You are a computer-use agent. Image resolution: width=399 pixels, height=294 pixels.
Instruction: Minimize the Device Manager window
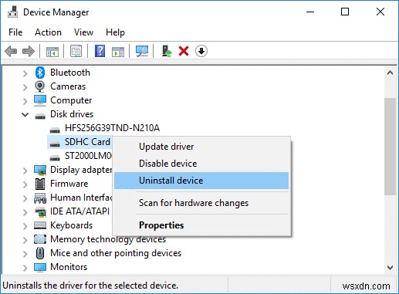[x=310, y=12]
